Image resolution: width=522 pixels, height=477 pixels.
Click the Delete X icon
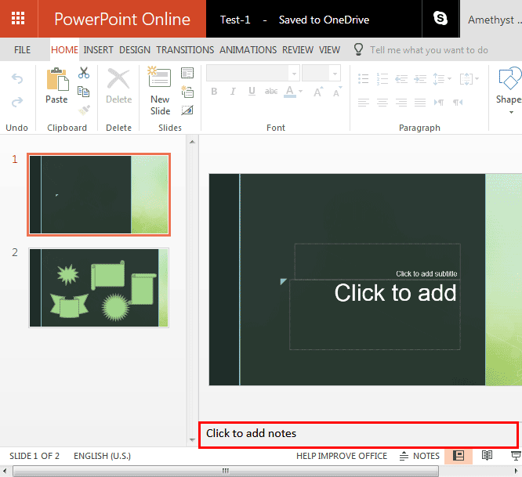(118, 79)
